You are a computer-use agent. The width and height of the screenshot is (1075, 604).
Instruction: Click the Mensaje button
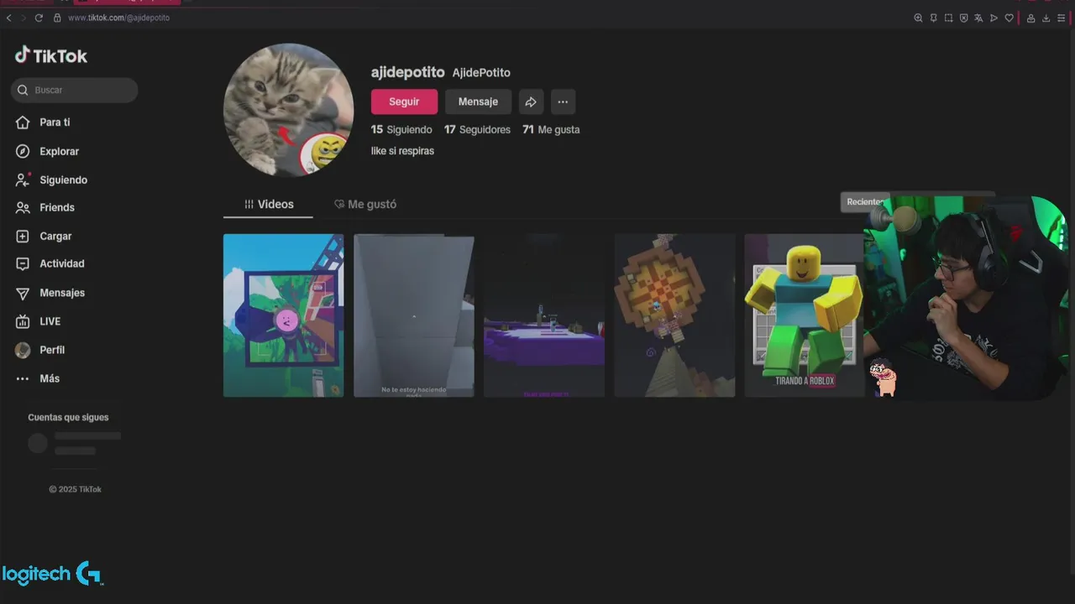(478, 102)
